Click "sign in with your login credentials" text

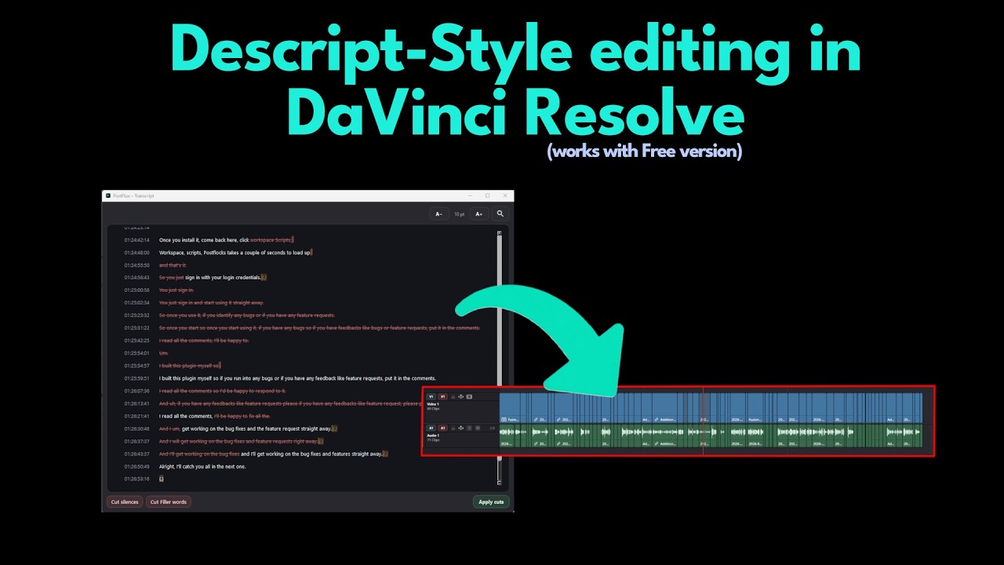(x=222, y=277)
